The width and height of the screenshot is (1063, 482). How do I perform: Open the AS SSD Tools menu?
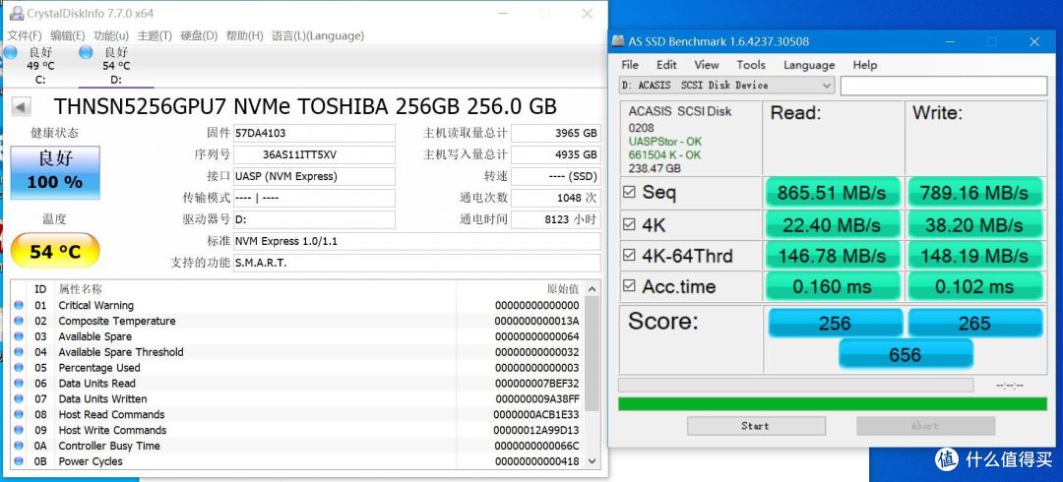click(750, 65)
